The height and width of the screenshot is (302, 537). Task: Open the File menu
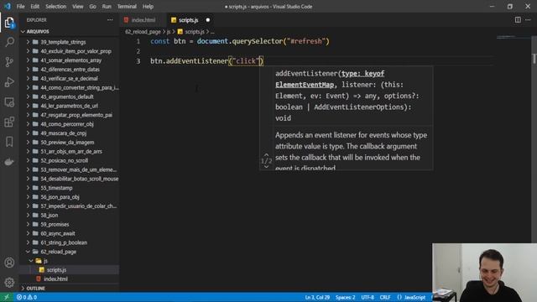pos(20,7)
